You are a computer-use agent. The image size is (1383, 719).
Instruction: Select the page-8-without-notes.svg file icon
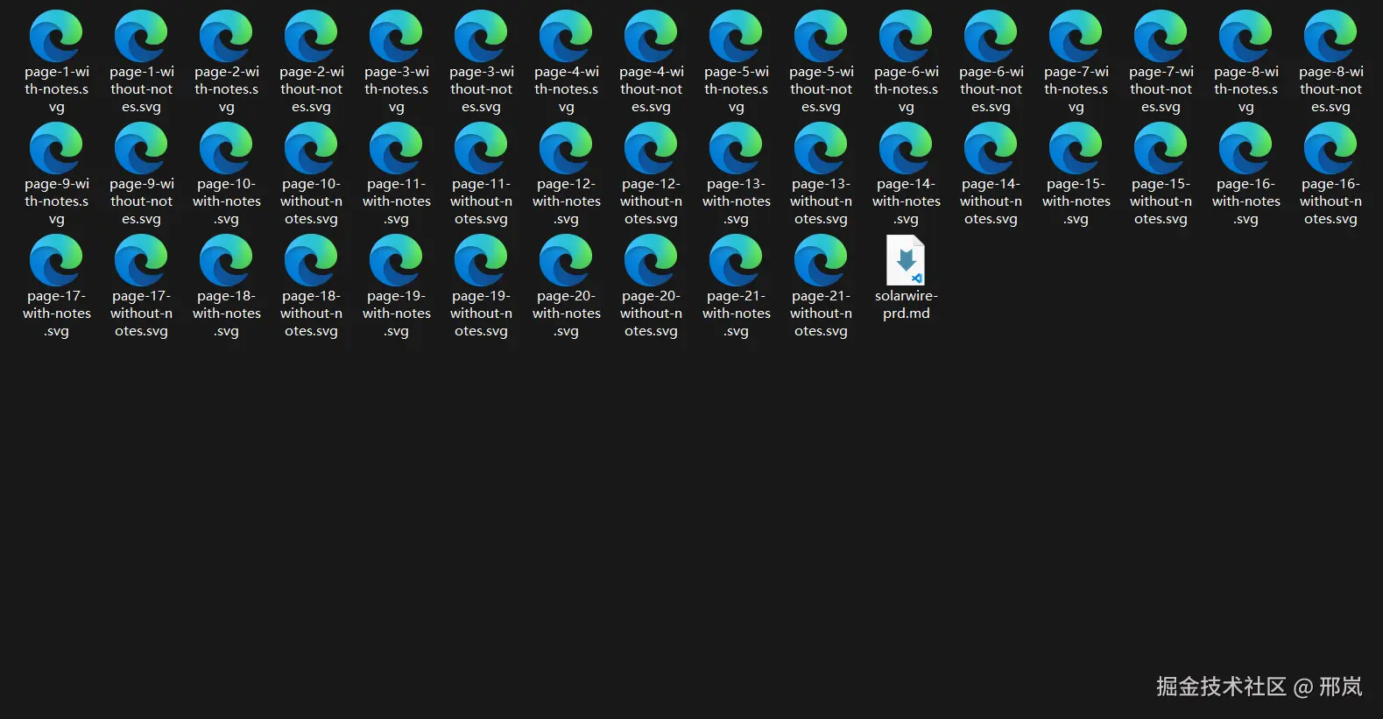click(1330, 36)
